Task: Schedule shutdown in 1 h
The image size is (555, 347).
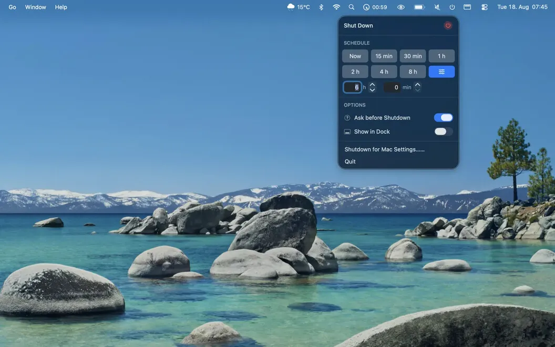Action: click(x=441, y=56)
